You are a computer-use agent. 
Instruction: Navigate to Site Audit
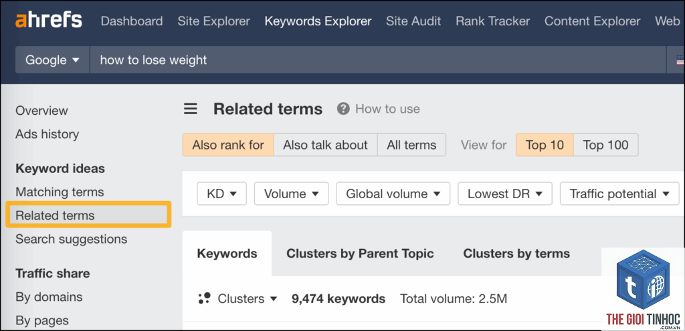point(413,21)
